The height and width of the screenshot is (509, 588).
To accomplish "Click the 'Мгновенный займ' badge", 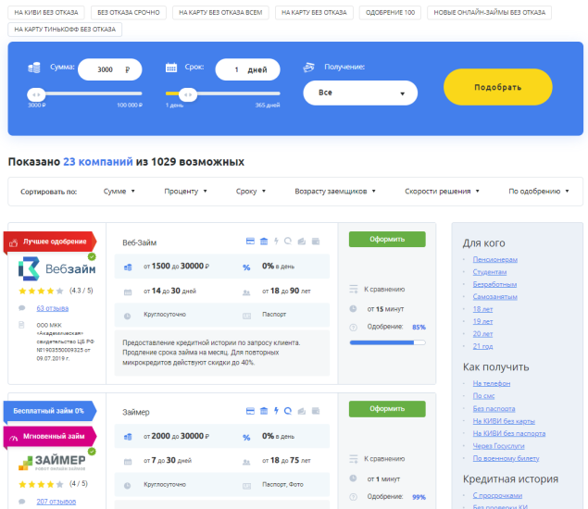I will 50,436.
